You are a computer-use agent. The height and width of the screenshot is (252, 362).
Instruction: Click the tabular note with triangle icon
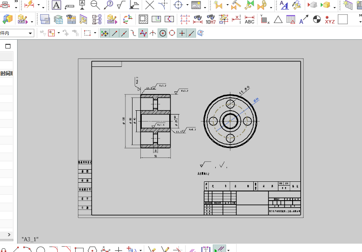coord(291,19)
